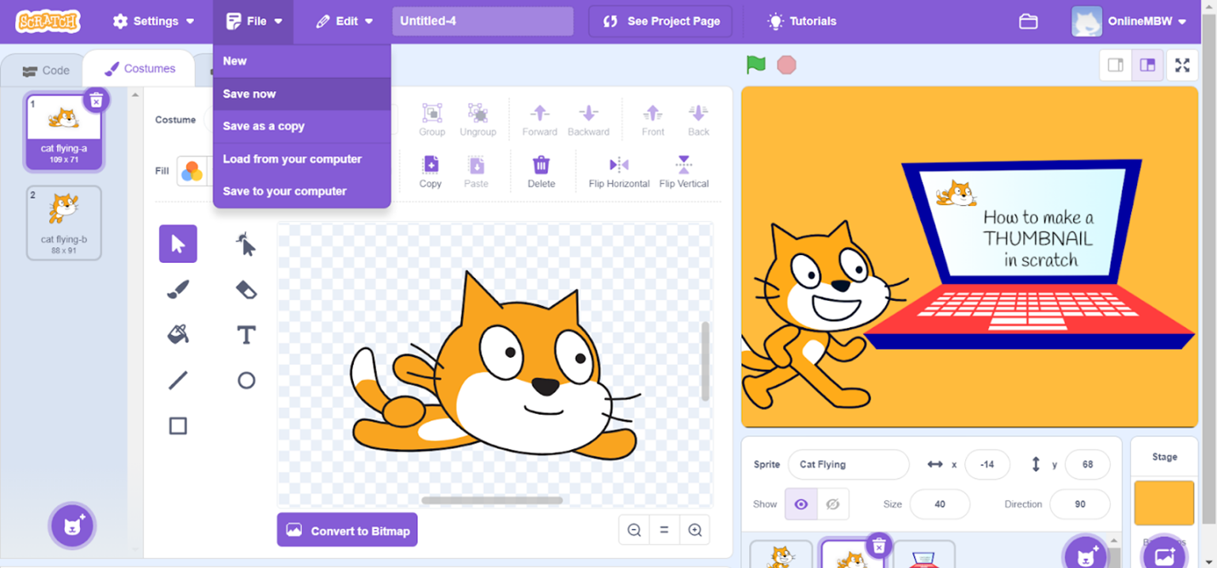Image resolution: width=1217 pixels, height=568 pixels.
Task: Click the Scratch logo
Action: 48,21
